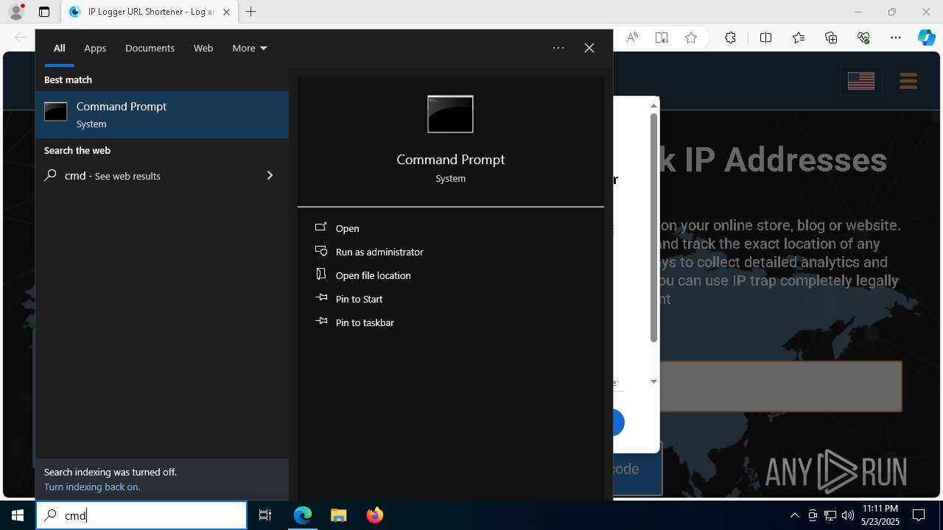Go back with Edge back arrow
The height and width of the screenshot is (530, 943).
coord(21,38)
